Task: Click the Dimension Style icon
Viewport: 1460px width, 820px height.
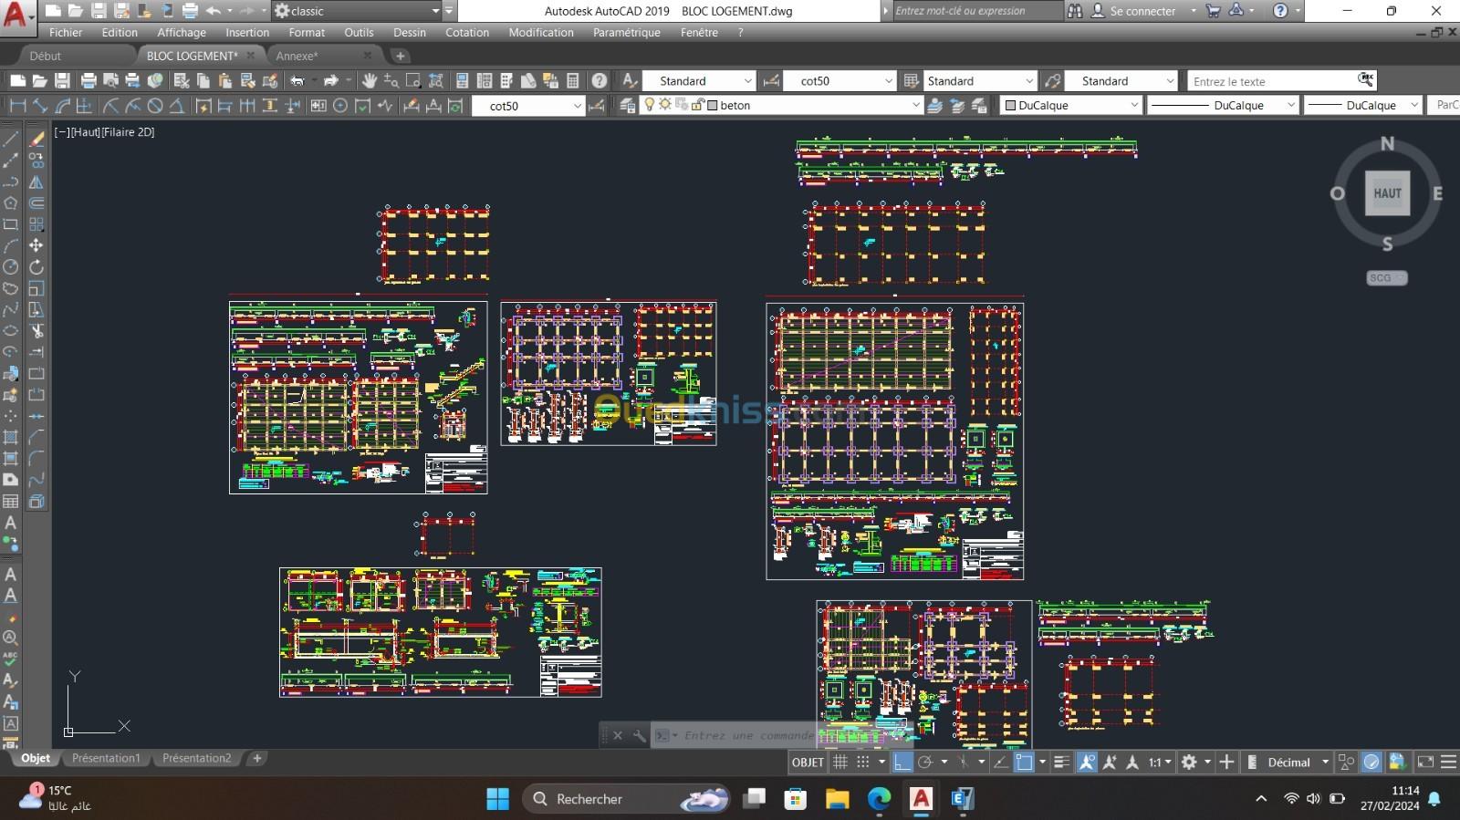Action: [x=771, y=81]
